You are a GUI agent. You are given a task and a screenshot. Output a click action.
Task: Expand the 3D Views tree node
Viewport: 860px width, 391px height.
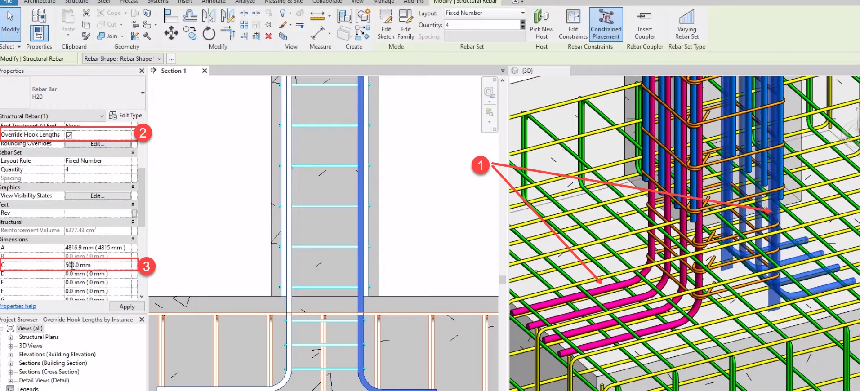click(x=10, y=346)
